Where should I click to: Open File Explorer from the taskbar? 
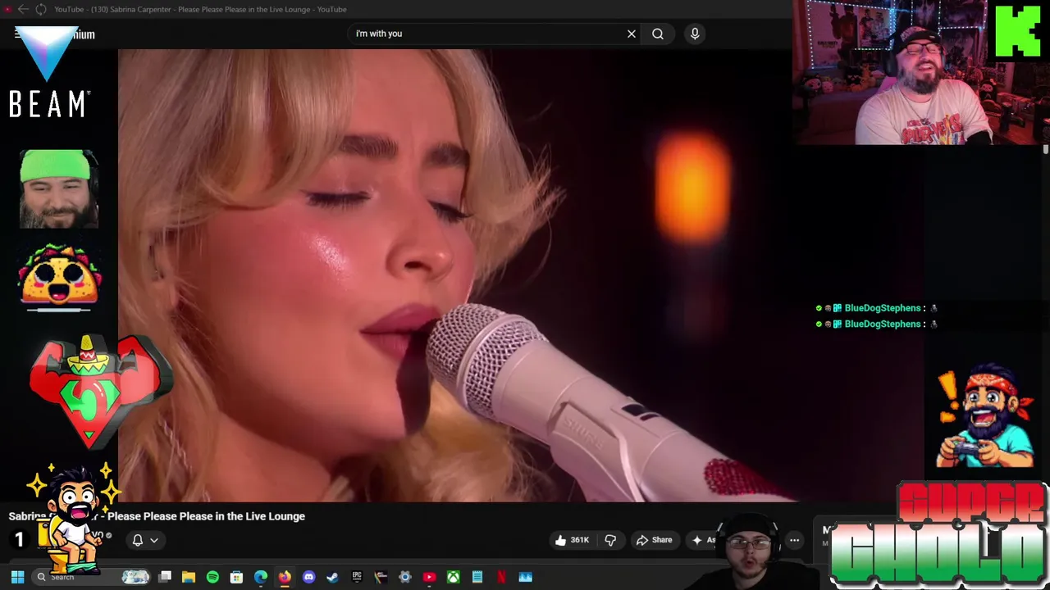tap(189, 577)
